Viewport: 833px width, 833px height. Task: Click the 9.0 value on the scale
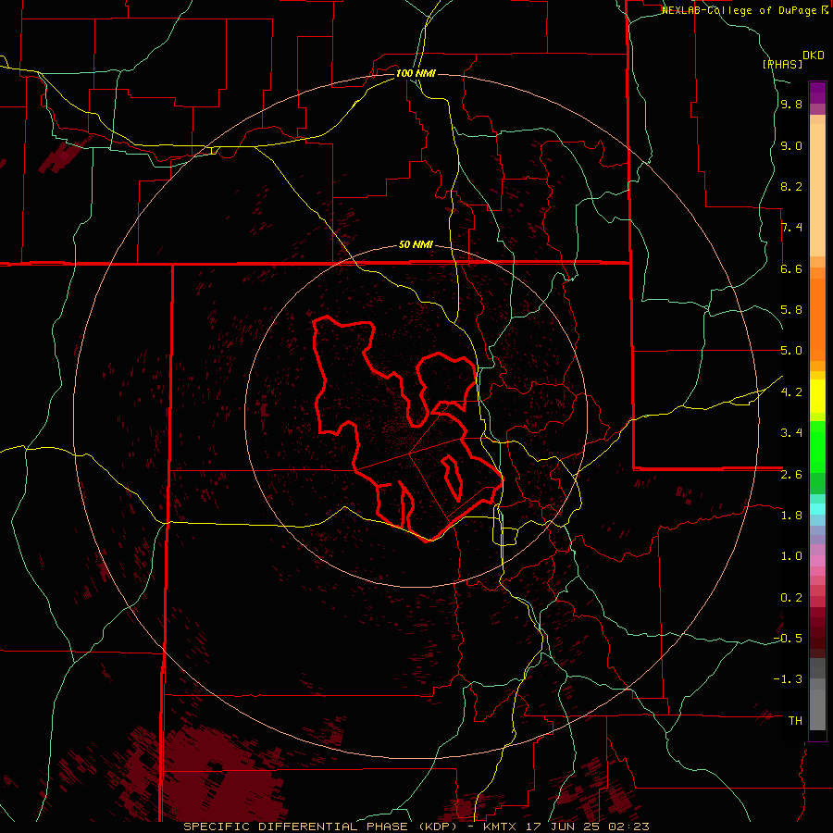point(791,145)
